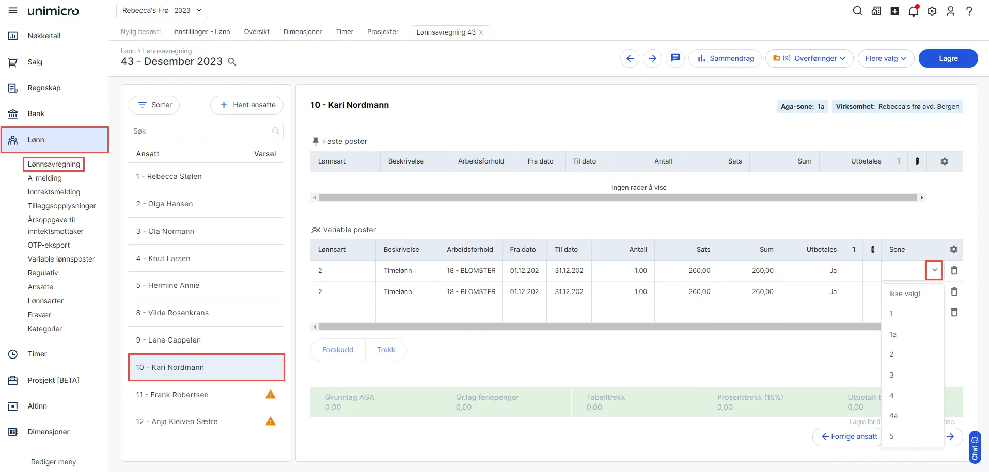The width and height of the screenshot is (989, 472).
Task: Open the Timer sidebar module
Action: 37,354
